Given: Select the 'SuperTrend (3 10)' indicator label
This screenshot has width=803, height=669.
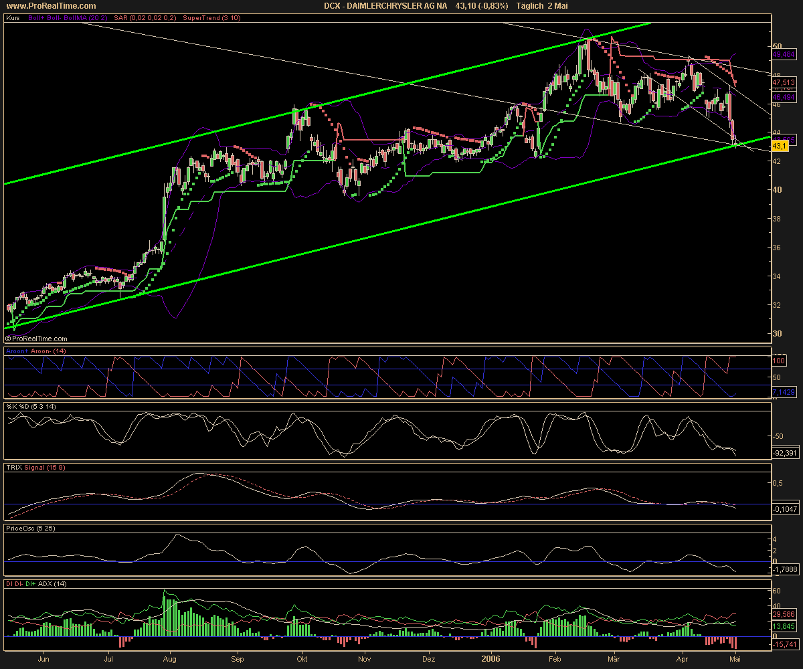Looking at the screenshot, I should tap(210, 18).
